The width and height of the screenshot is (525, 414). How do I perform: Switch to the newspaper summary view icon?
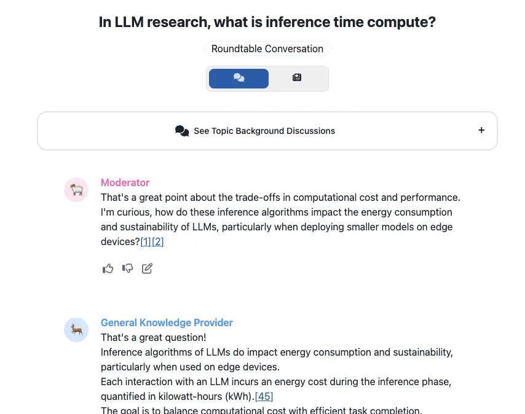coord(297,78)
